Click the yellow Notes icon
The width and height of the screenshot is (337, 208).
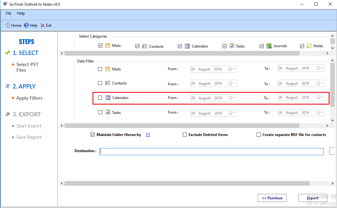click(309, 46)
